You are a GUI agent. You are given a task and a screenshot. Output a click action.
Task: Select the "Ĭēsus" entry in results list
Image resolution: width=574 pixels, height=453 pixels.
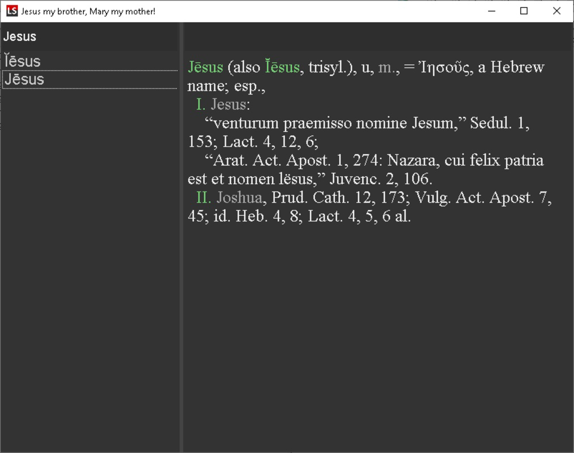[90, 61]
